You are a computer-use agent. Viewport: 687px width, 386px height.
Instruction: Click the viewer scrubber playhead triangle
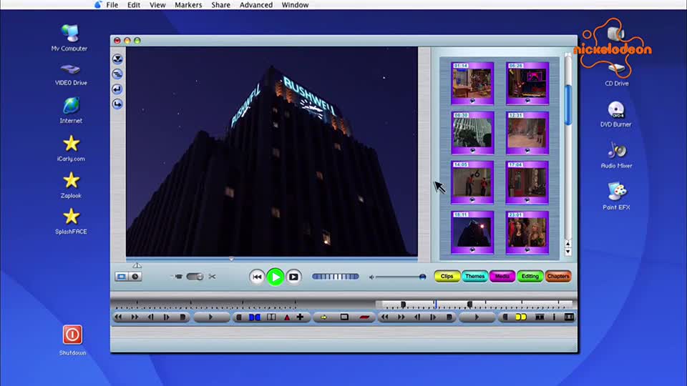tap(231, 259)
